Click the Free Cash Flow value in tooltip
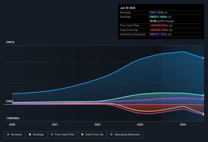 pos(159,25)
